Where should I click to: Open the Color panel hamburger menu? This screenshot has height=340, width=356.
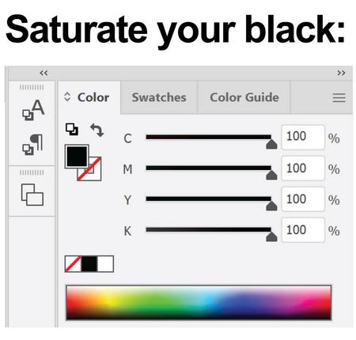pyautogui.click(x=339, y=98)
